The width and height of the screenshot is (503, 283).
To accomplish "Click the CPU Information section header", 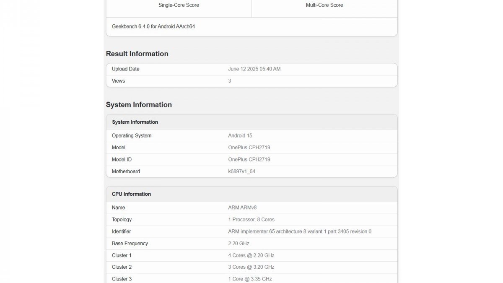I will pos(131,194).
